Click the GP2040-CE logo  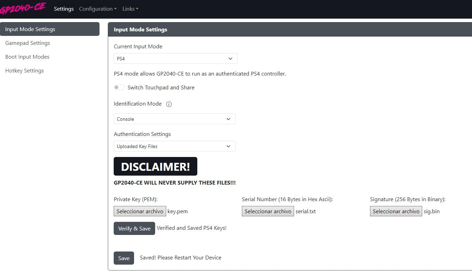coord(23,8)
